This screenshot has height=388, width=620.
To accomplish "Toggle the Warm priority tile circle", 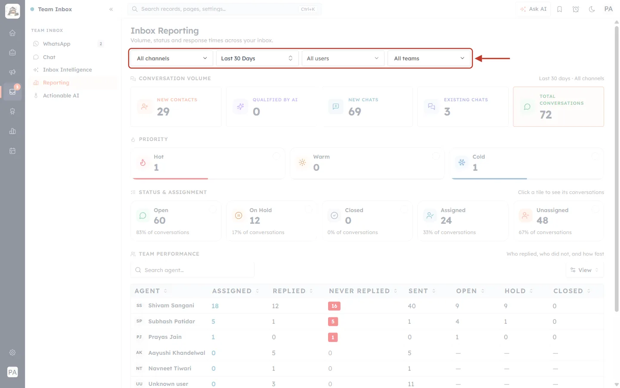I will tap(436, 156).
